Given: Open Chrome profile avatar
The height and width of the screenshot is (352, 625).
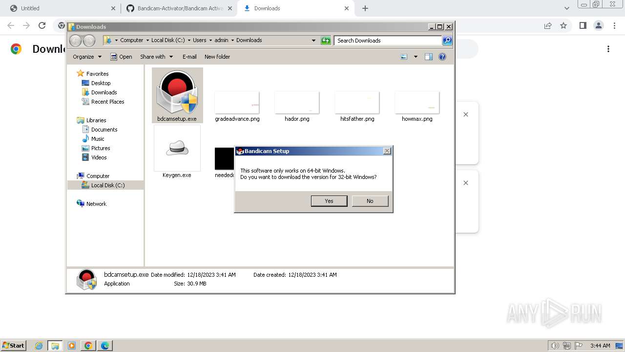Looking at the screenshot, I should (x=598, y=25).
